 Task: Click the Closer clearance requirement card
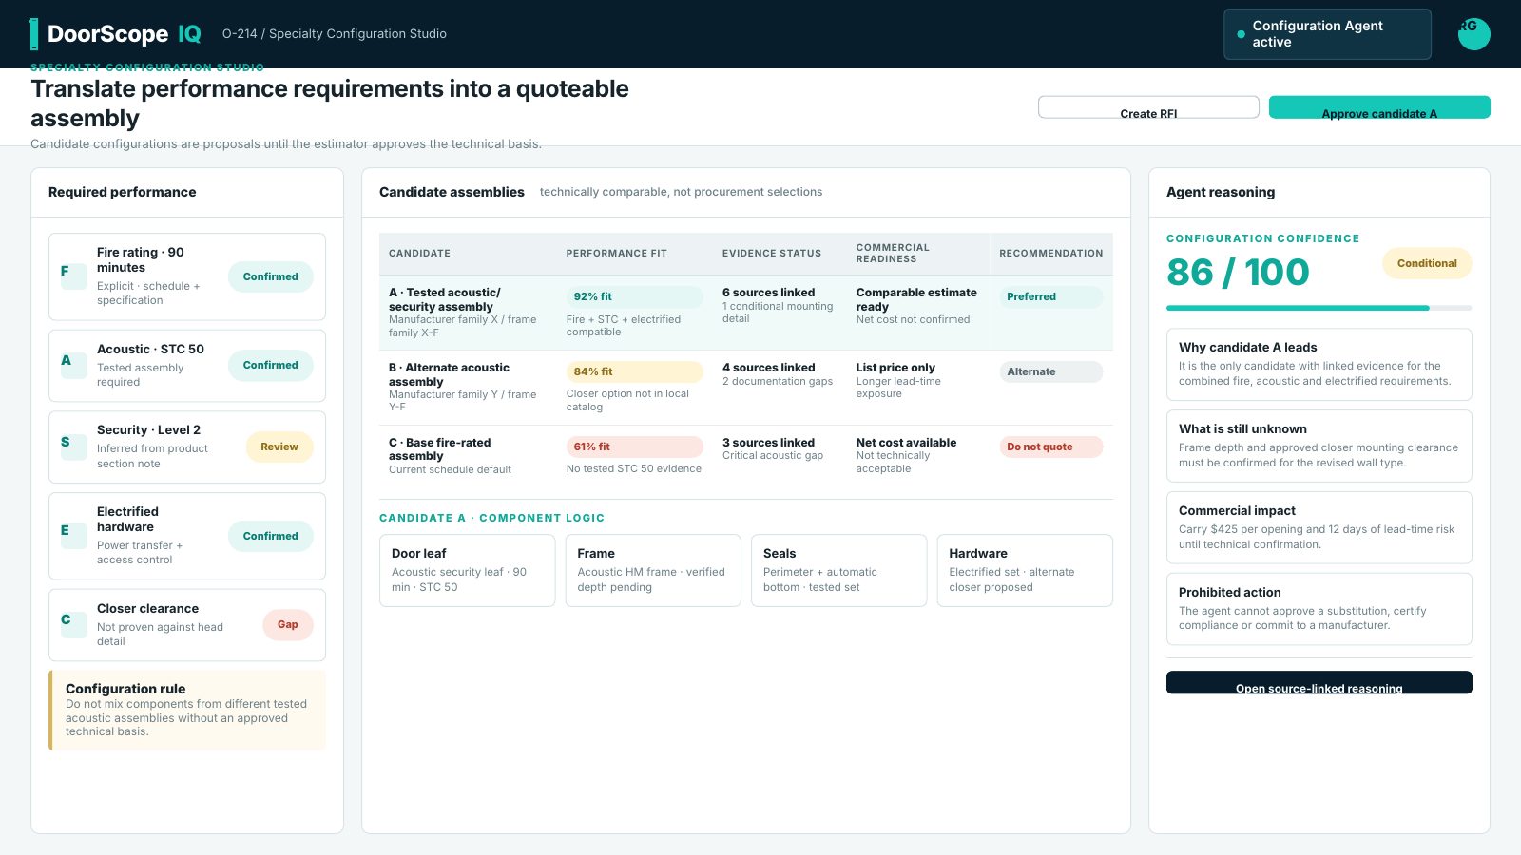tap(187, 625)
